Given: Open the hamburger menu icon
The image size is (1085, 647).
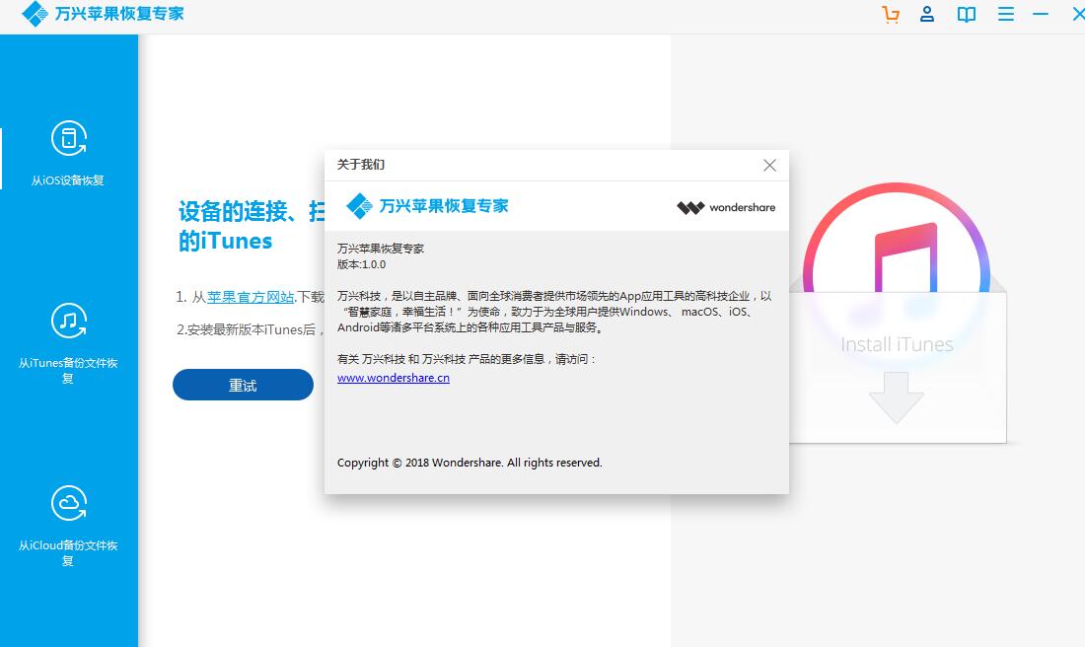Looking at the screenshot, I should click(x=1006, y=14).
